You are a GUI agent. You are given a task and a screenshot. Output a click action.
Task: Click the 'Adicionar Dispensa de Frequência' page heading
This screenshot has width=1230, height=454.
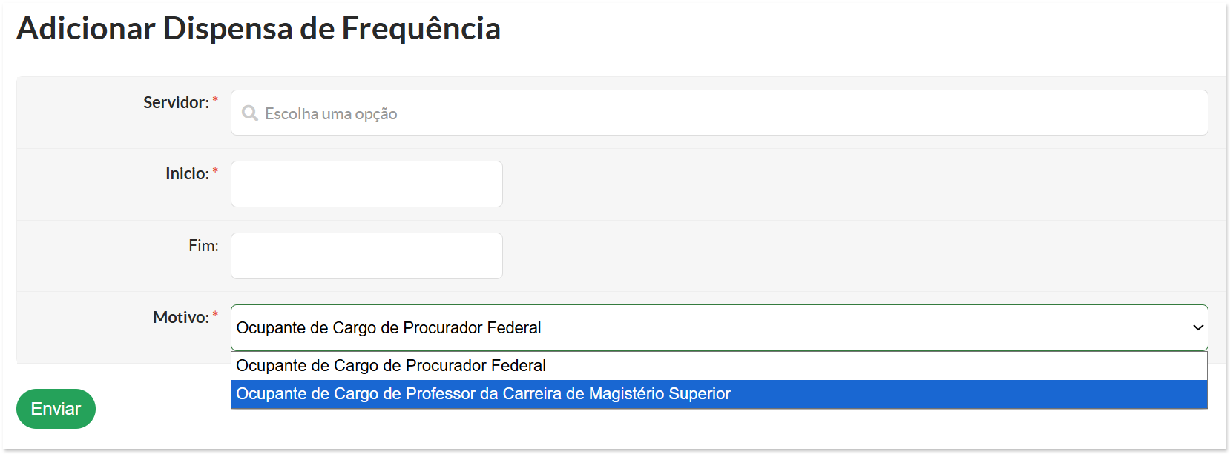258,29
